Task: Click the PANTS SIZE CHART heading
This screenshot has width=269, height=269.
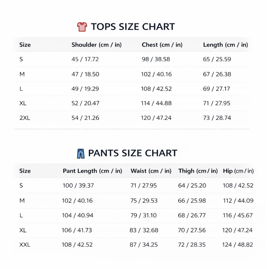Action: pyautogui.click(x=133, y=153)
